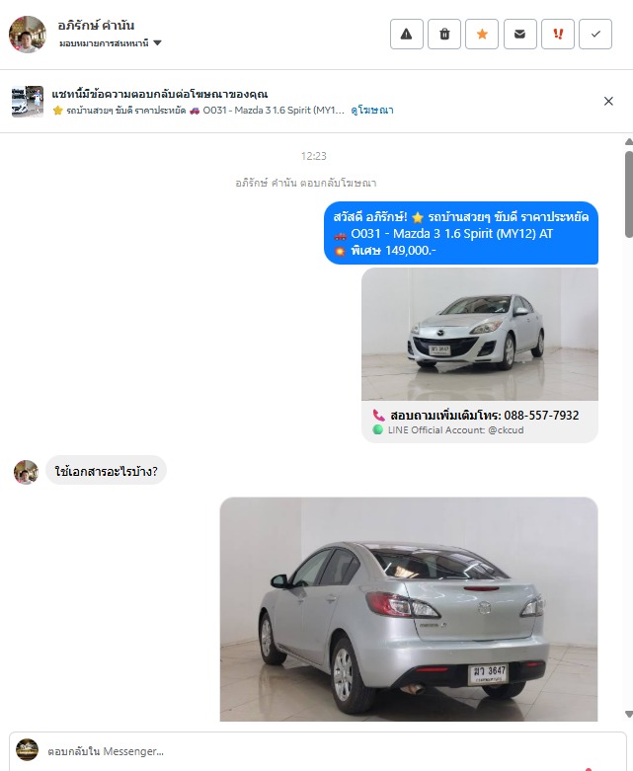Image resolution: width=633 pixels, height=771 pixels.
Task: Delete conversation with the trash icon
Action: [x=444, y=34]
